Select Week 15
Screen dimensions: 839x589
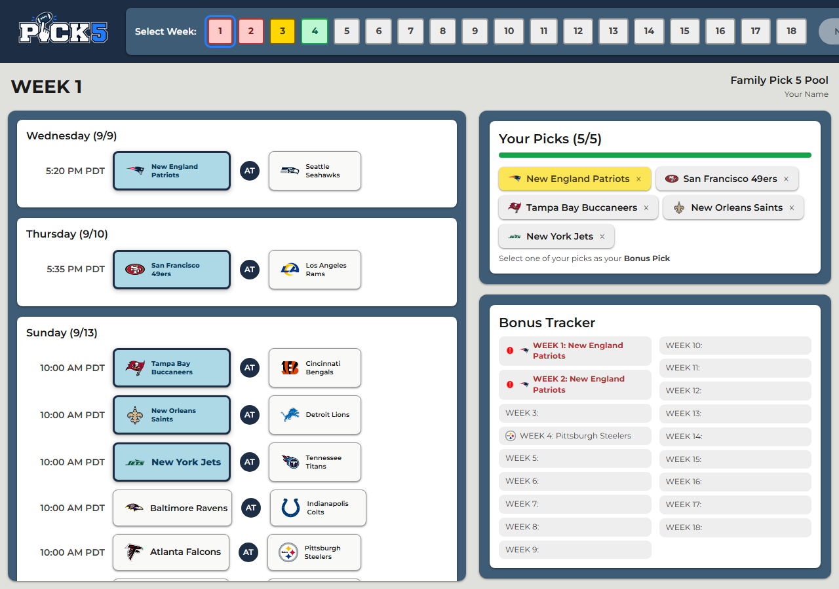[x=685, y=31]
